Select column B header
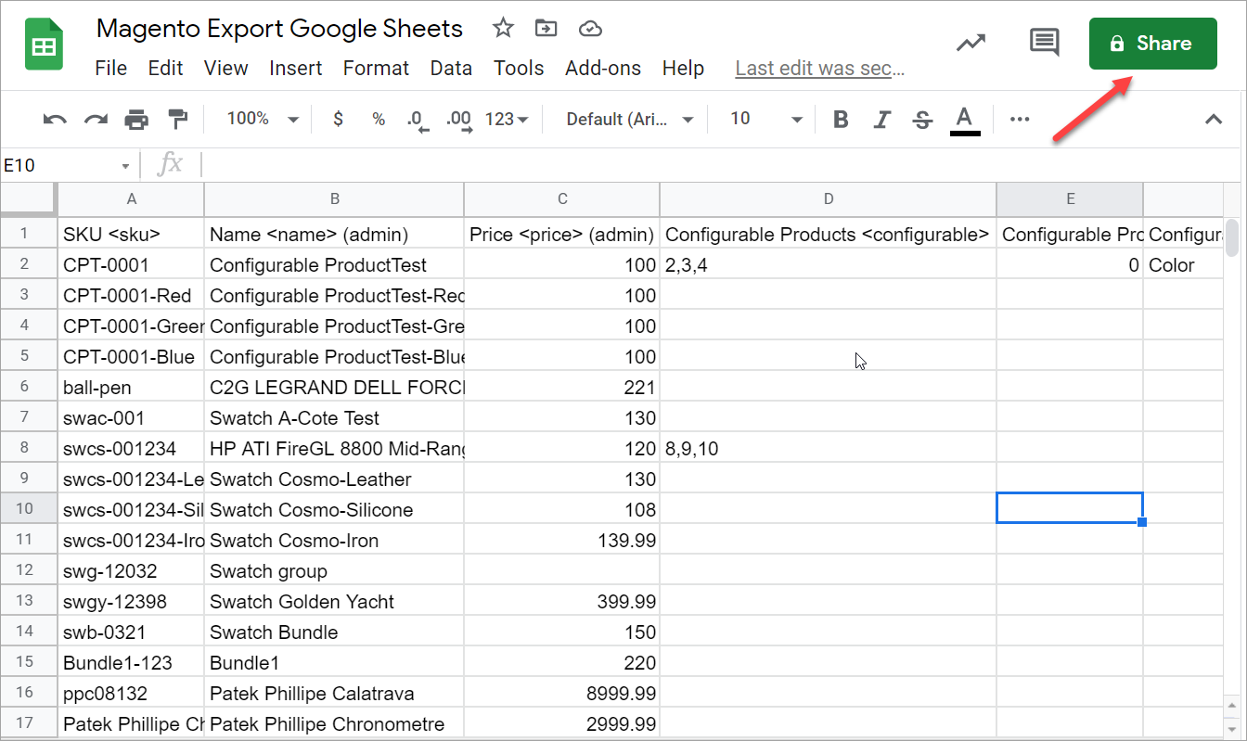Viewport: 1247px width, 741px height. [x=334, y=198]
